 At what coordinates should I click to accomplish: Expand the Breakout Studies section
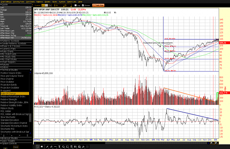click(16, 138)
